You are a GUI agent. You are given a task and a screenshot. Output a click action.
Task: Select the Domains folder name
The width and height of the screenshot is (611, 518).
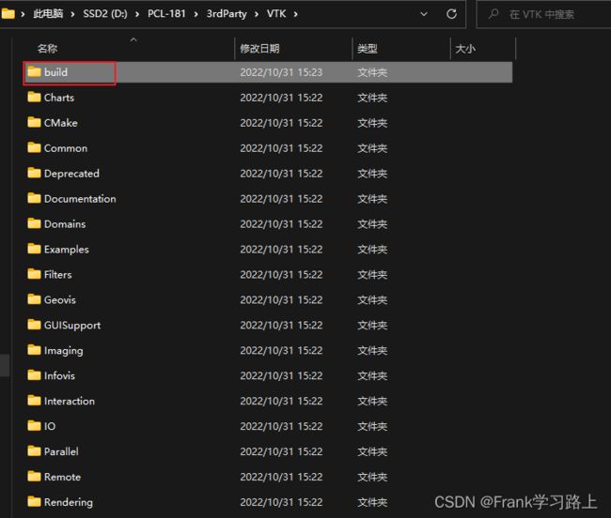[65, 224]
